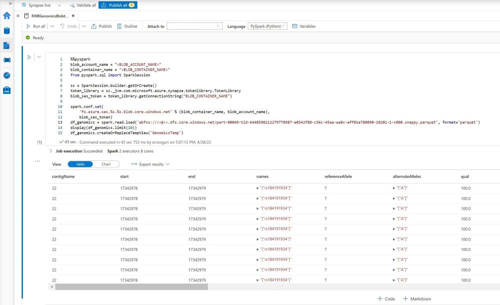This screenshot has height=305, width=500.
Task: Open the Monitor hub icon
Action: (7, 75)
